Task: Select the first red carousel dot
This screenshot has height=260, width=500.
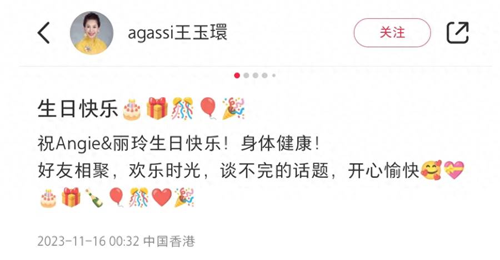Action: coord(237,75)
